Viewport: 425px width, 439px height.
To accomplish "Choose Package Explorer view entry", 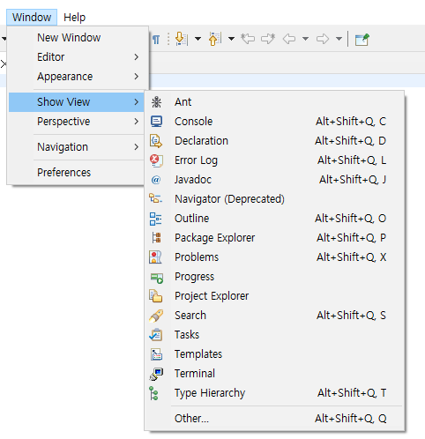I will coord(275,238).
